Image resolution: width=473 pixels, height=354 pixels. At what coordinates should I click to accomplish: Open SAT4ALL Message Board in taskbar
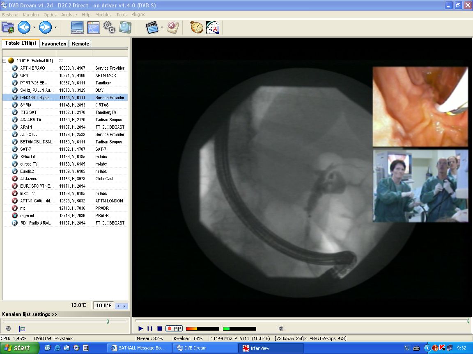138,348
